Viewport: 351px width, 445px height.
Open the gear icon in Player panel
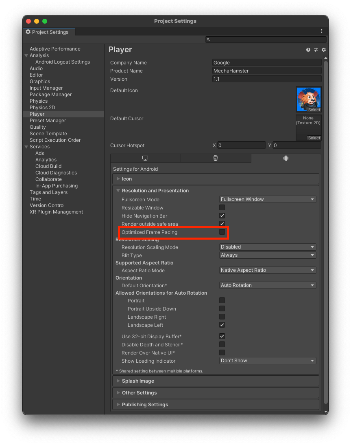pyautogui.click(x=323, y=49)
